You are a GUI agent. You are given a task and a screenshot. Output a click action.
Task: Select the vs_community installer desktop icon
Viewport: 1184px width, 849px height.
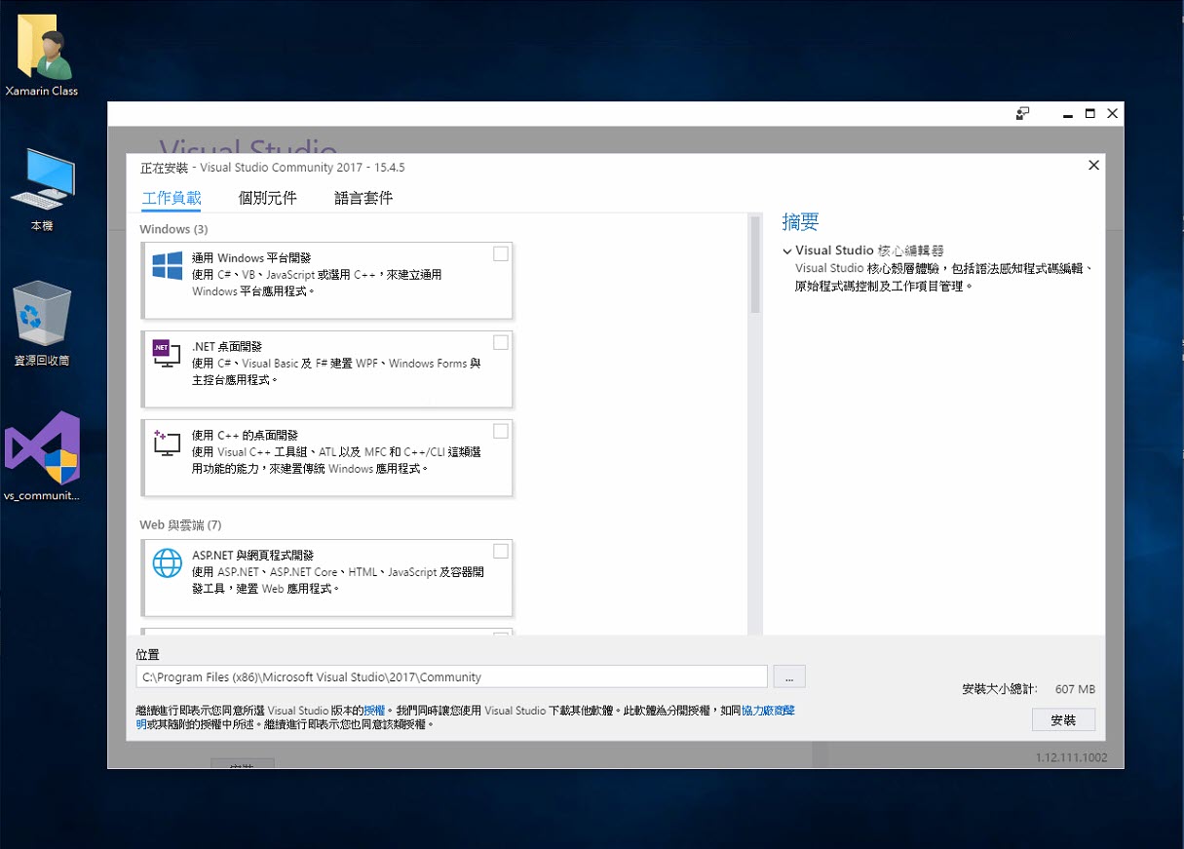(x=42, y=455)
